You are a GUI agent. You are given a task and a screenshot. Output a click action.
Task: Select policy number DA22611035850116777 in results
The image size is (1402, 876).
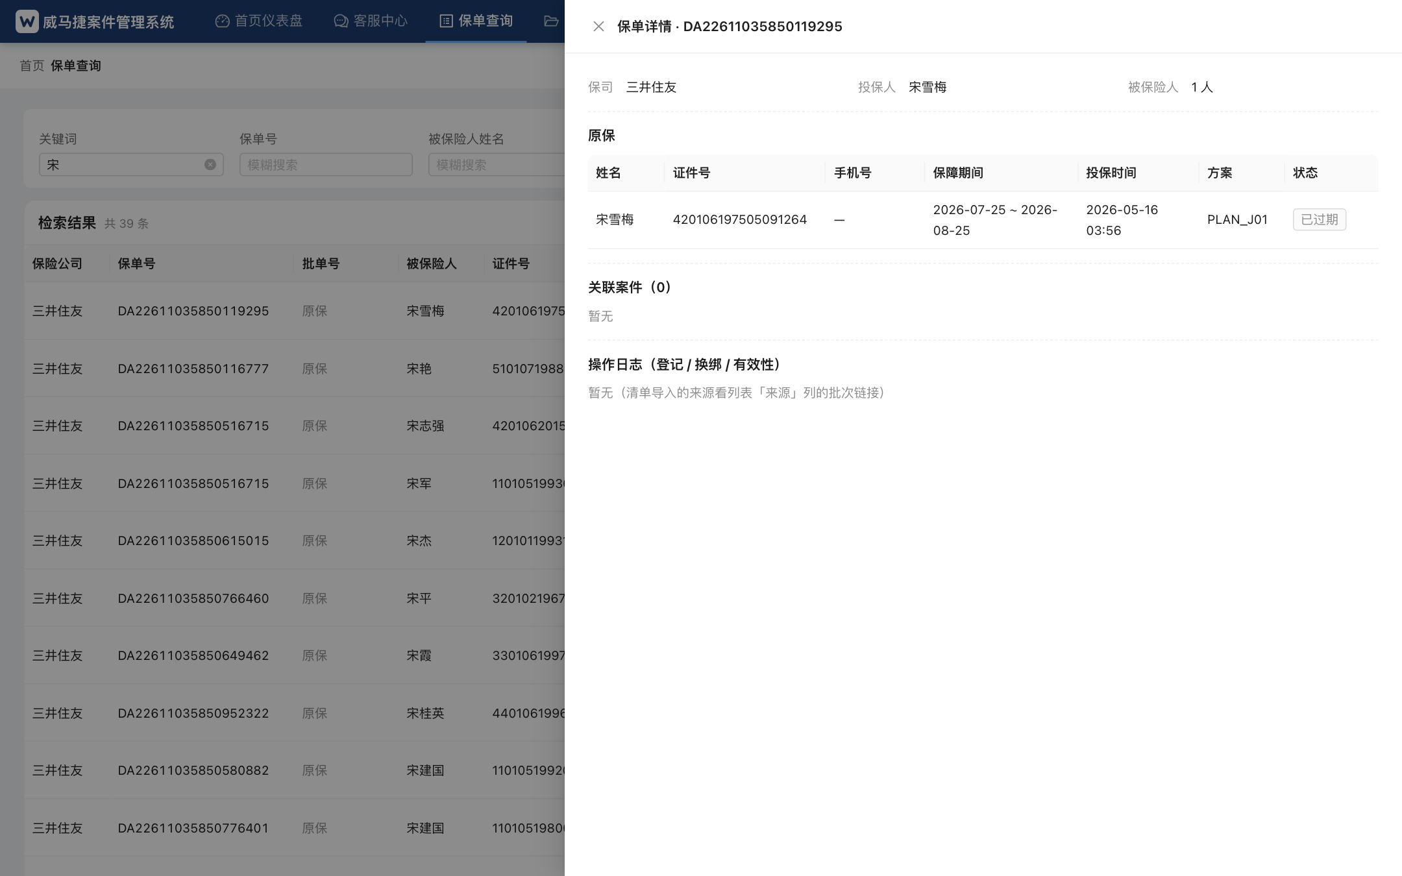click(193, 369)
